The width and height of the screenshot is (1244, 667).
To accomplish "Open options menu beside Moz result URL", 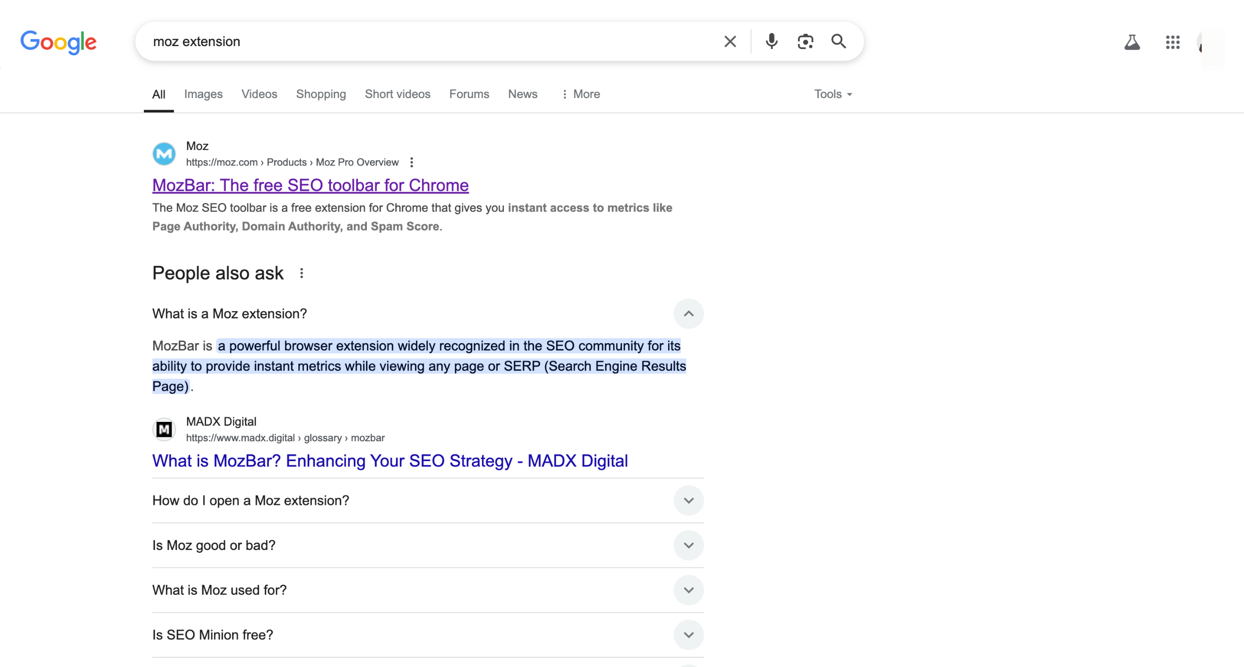I will coord(412,162).
